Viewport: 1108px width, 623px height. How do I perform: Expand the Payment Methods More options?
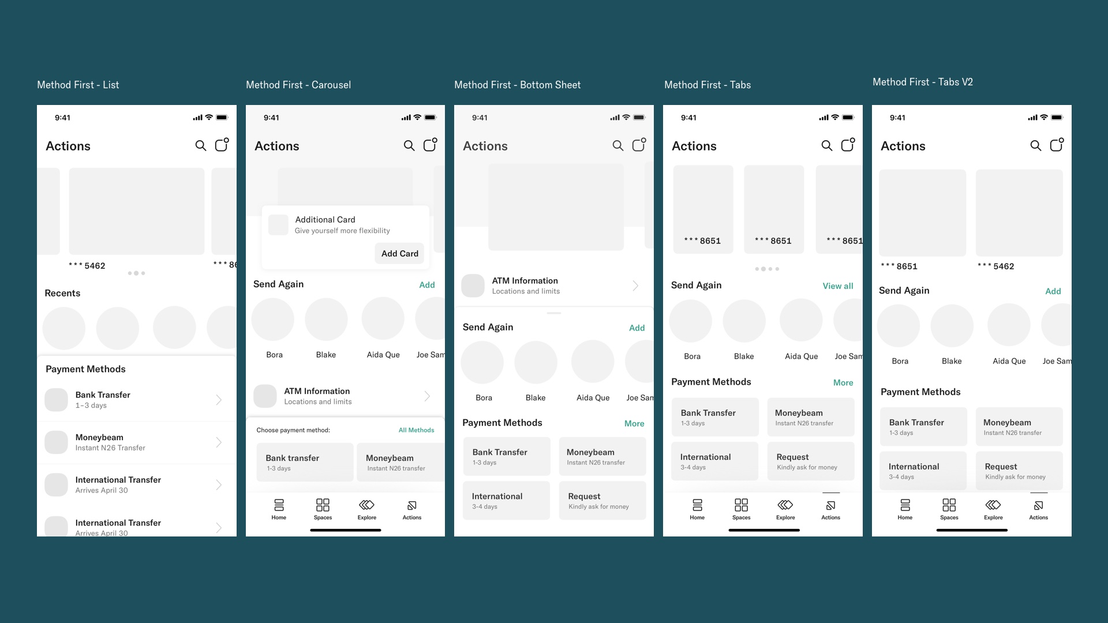click(843, 382)
